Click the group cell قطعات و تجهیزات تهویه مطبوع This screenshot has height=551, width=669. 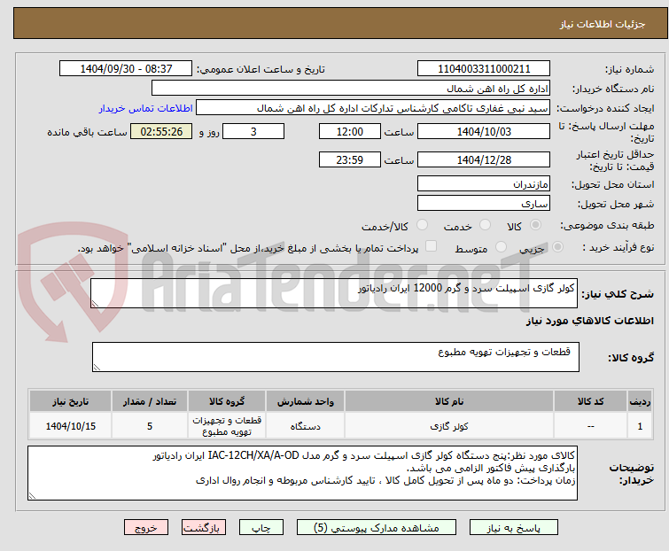tap(227, 425)
